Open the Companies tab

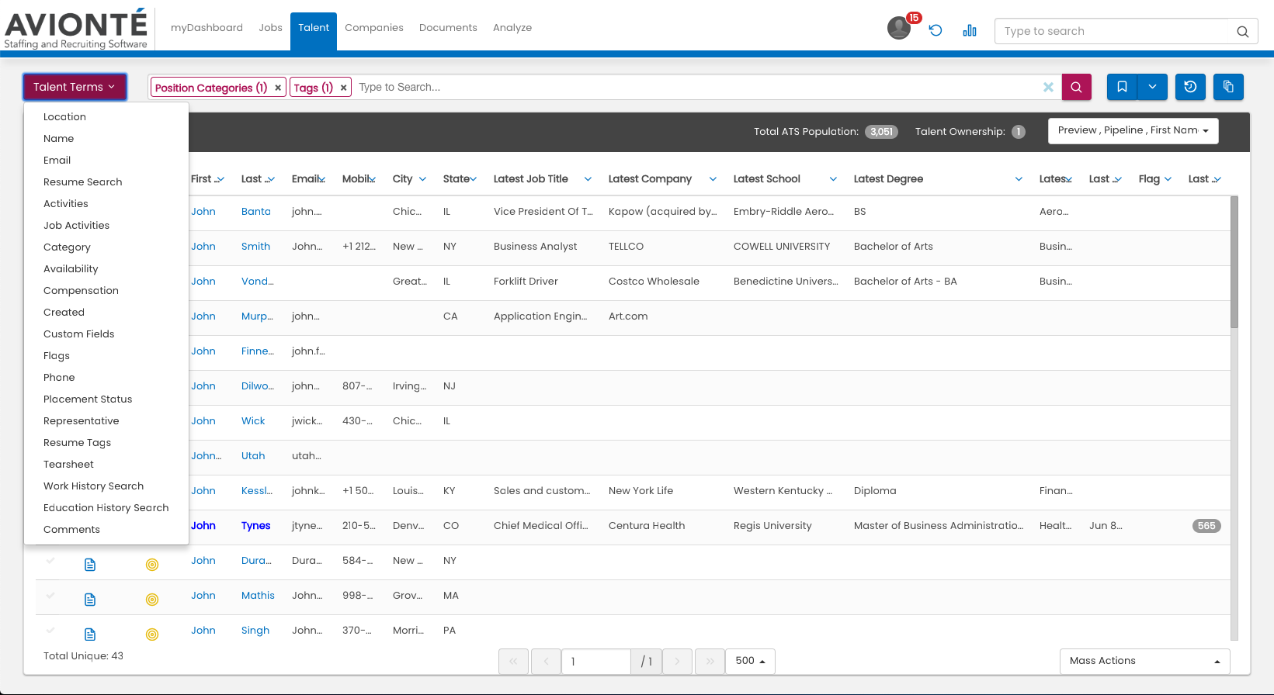coord(374,28)
